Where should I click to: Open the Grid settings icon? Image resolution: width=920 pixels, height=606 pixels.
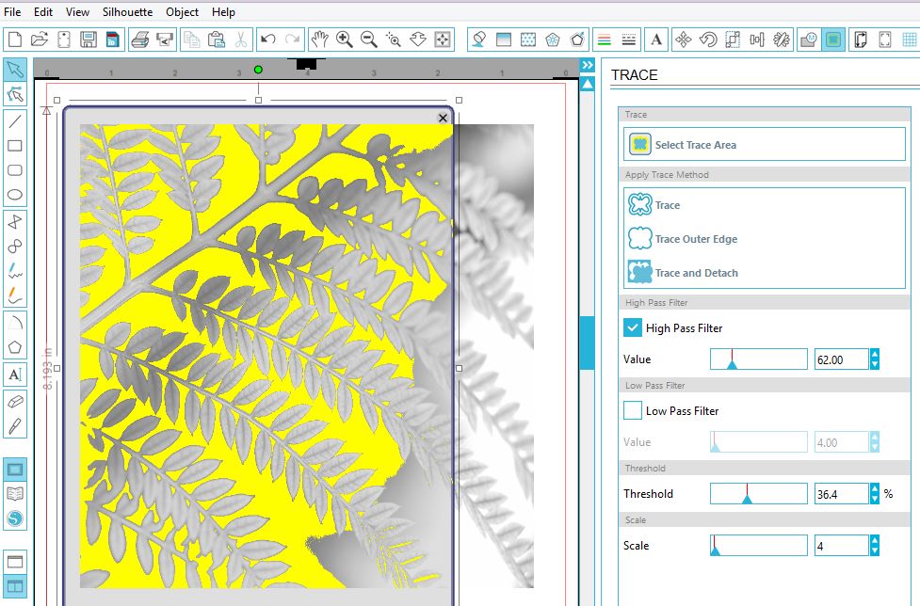click(910, 40)
